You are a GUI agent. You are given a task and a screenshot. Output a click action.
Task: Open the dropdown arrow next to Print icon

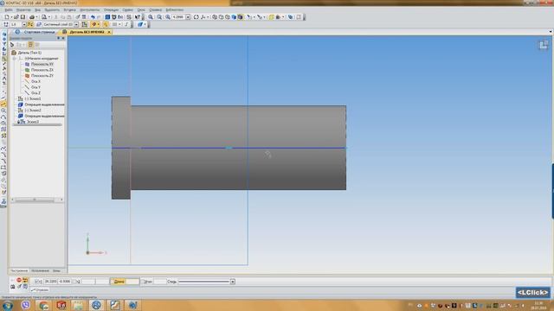click(x=36, y=17)
